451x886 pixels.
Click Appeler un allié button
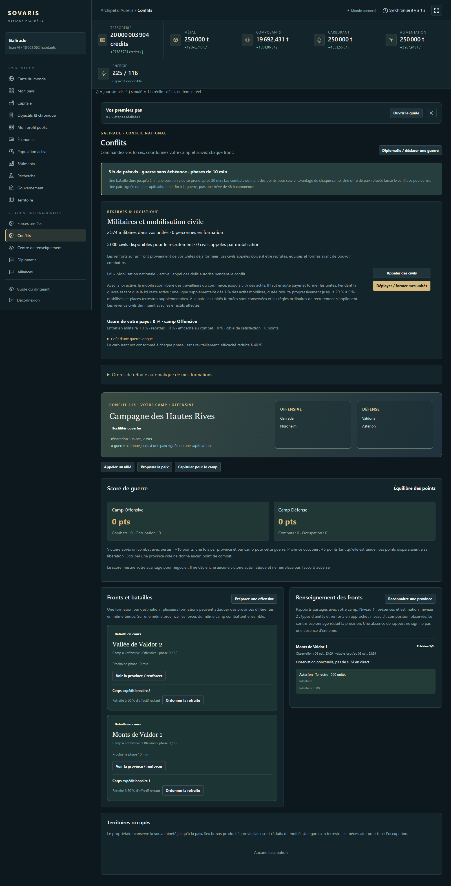(x=118, y=467)
